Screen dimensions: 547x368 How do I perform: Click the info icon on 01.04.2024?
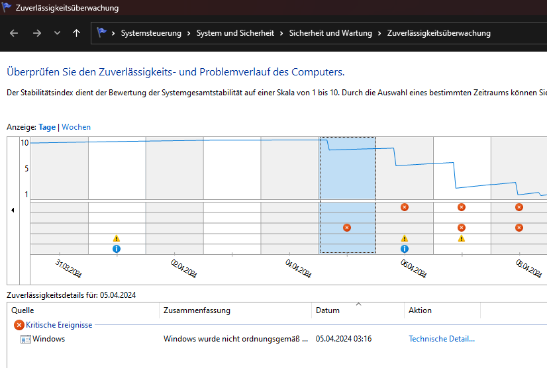click(x=117, y=249)
